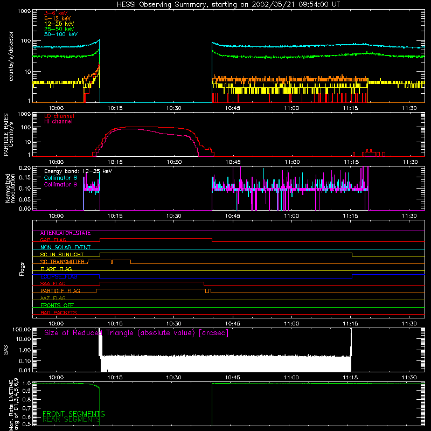Click the '25-50 keV' green legend label
The height and width of the screenshot is (431, 431).
click(x=59, y=29)
